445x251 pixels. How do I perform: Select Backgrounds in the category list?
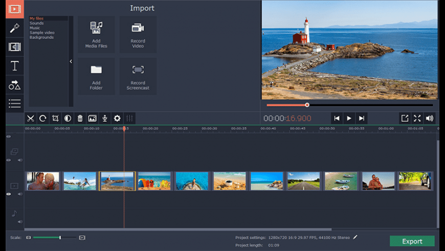(x=41, y=37)
